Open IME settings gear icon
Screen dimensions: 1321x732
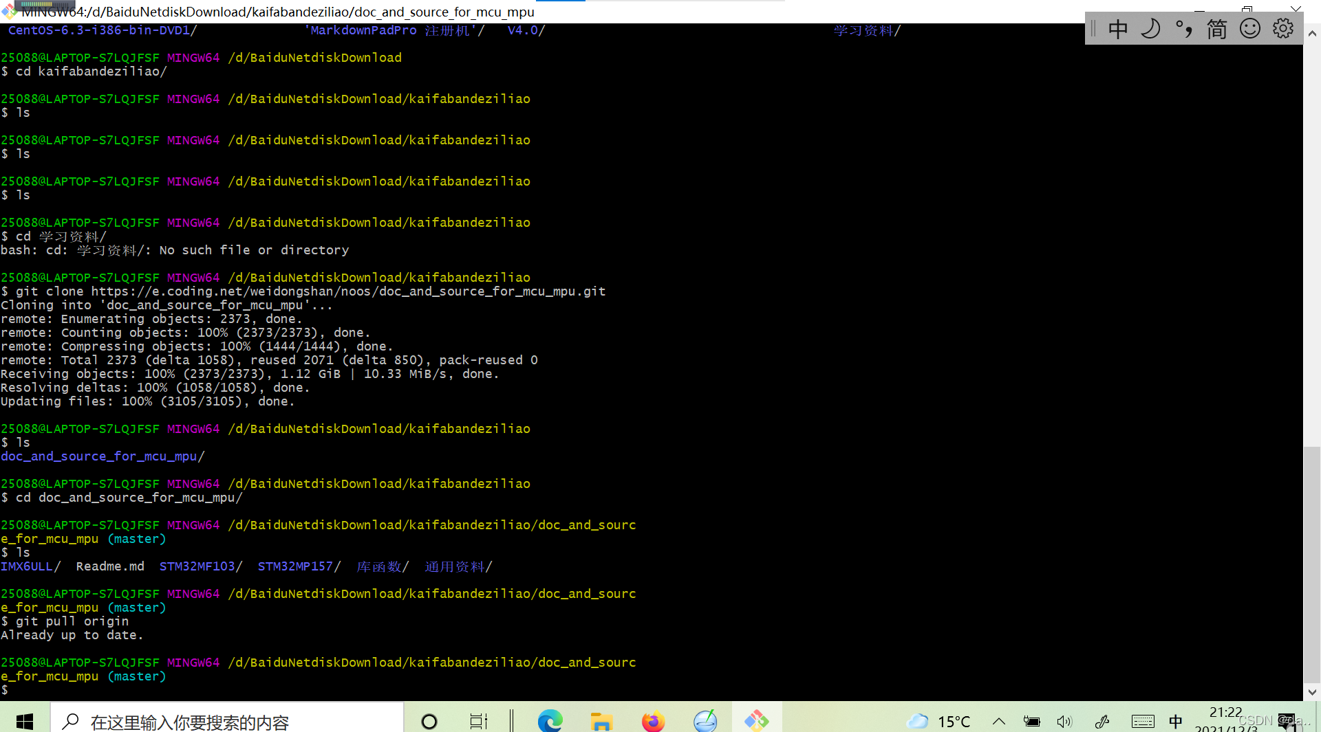click(1282, 29)
